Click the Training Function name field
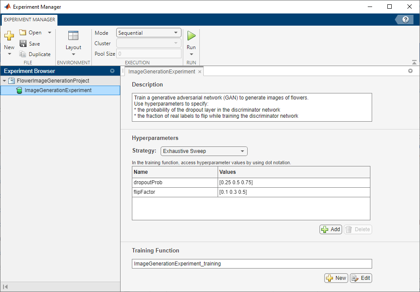 pyautogui.click(x=252, y=264)
